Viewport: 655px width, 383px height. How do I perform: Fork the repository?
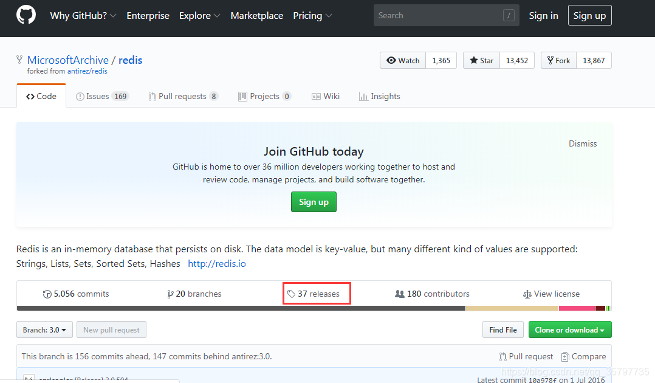click(558, 60)
